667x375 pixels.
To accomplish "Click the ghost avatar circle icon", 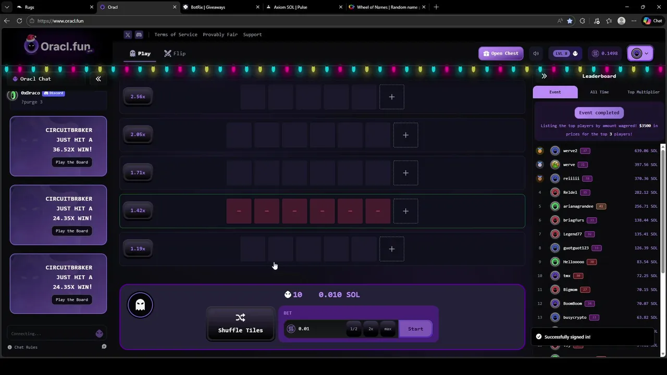I will click(x=140, y=305).
